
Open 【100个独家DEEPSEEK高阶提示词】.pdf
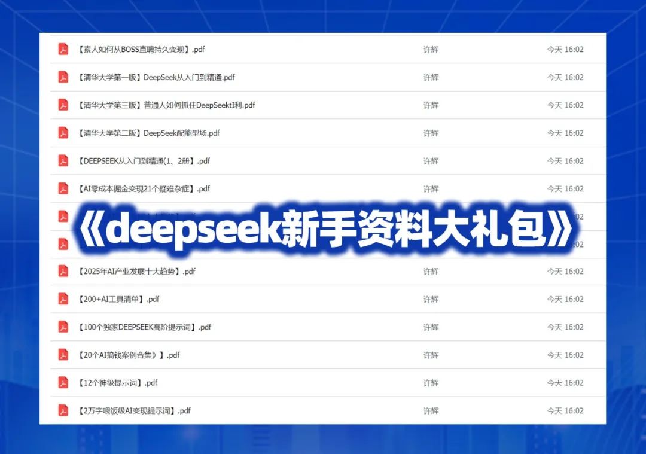[x=144, y=327]
